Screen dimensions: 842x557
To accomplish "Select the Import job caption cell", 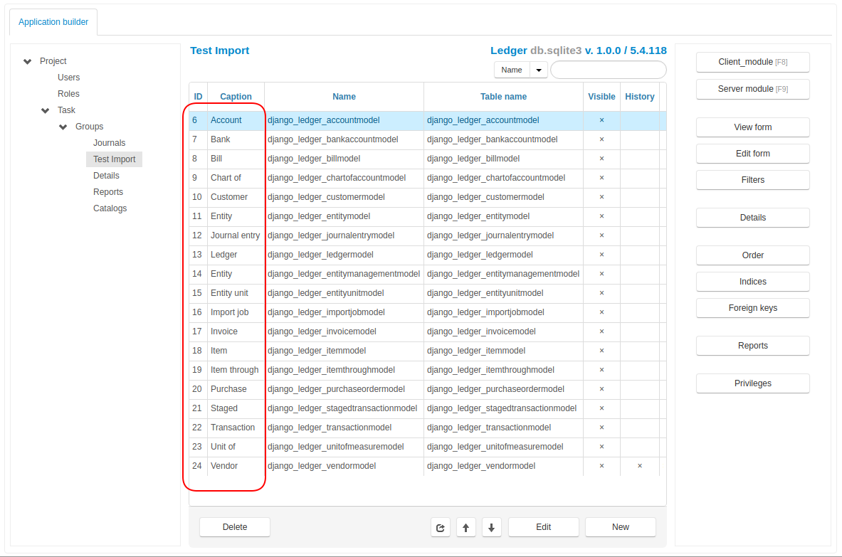I will tap(236, 312).
